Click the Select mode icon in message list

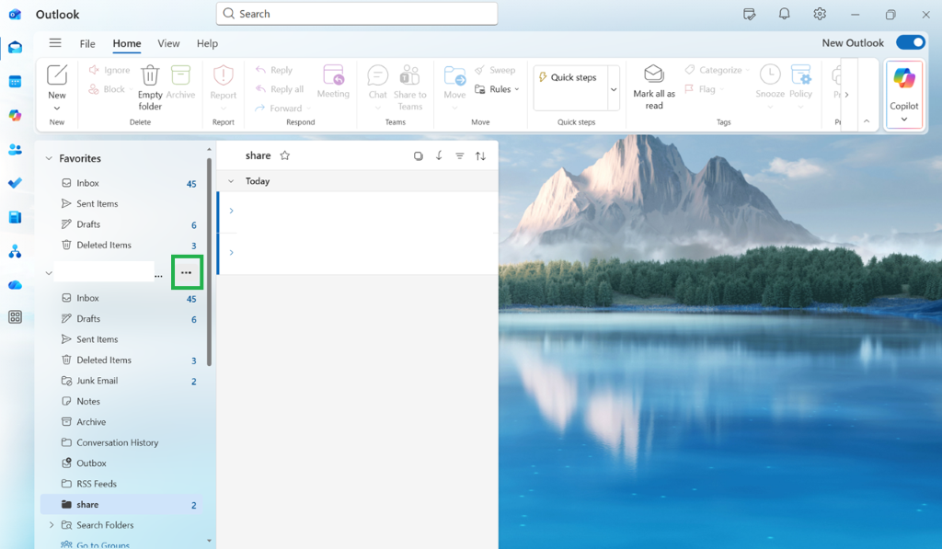click(419, 156)
